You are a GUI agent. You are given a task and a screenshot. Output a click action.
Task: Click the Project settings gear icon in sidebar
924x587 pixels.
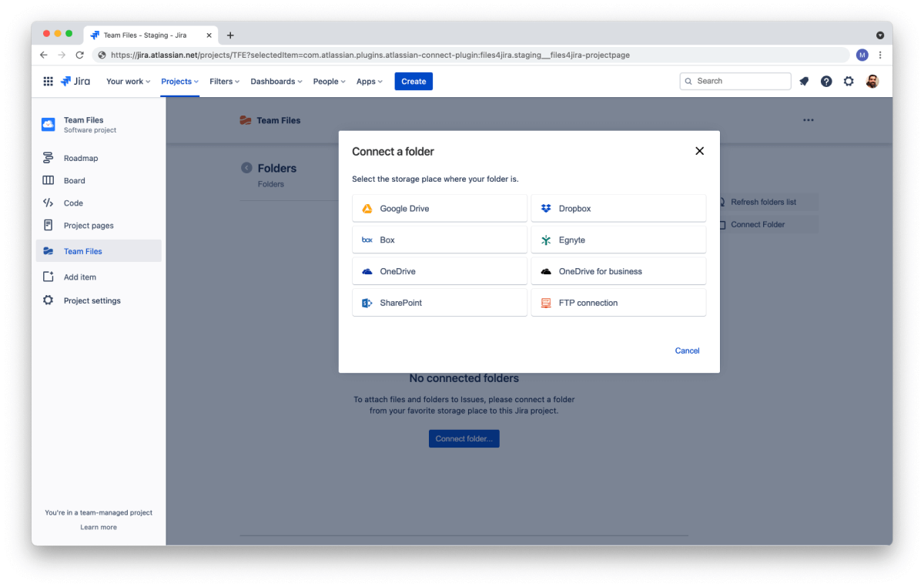click(48, 300)
